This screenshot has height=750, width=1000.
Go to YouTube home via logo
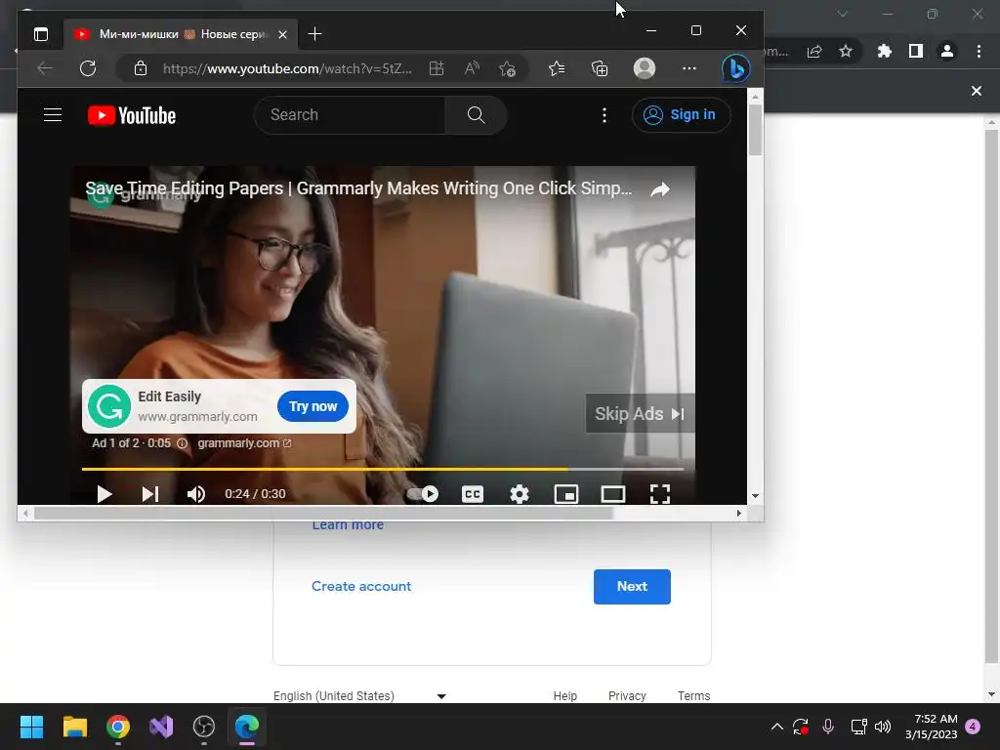[132, 115]
